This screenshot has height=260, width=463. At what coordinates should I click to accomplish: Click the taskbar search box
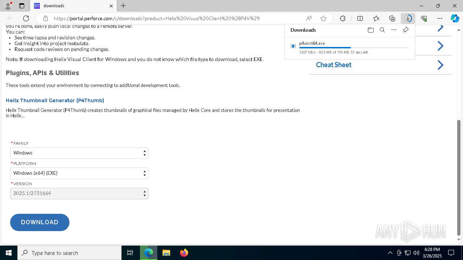click(x=69, y=253)
